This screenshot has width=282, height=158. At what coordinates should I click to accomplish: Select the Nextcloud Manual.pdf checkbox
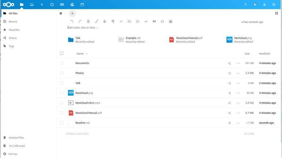pos(62,113)
